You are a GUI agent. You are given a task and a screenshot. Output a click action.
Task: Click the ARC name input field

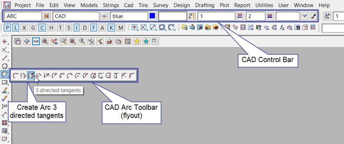[x=23, y=16]
